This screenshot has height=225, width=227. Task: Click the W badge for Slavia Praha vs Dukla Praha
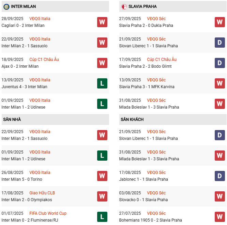[x=220, y=22]
